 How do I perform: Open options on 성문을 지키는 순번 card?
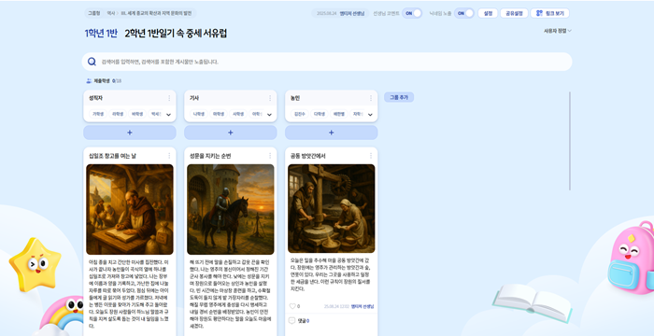pyautogui.click(x=270, y=156)
